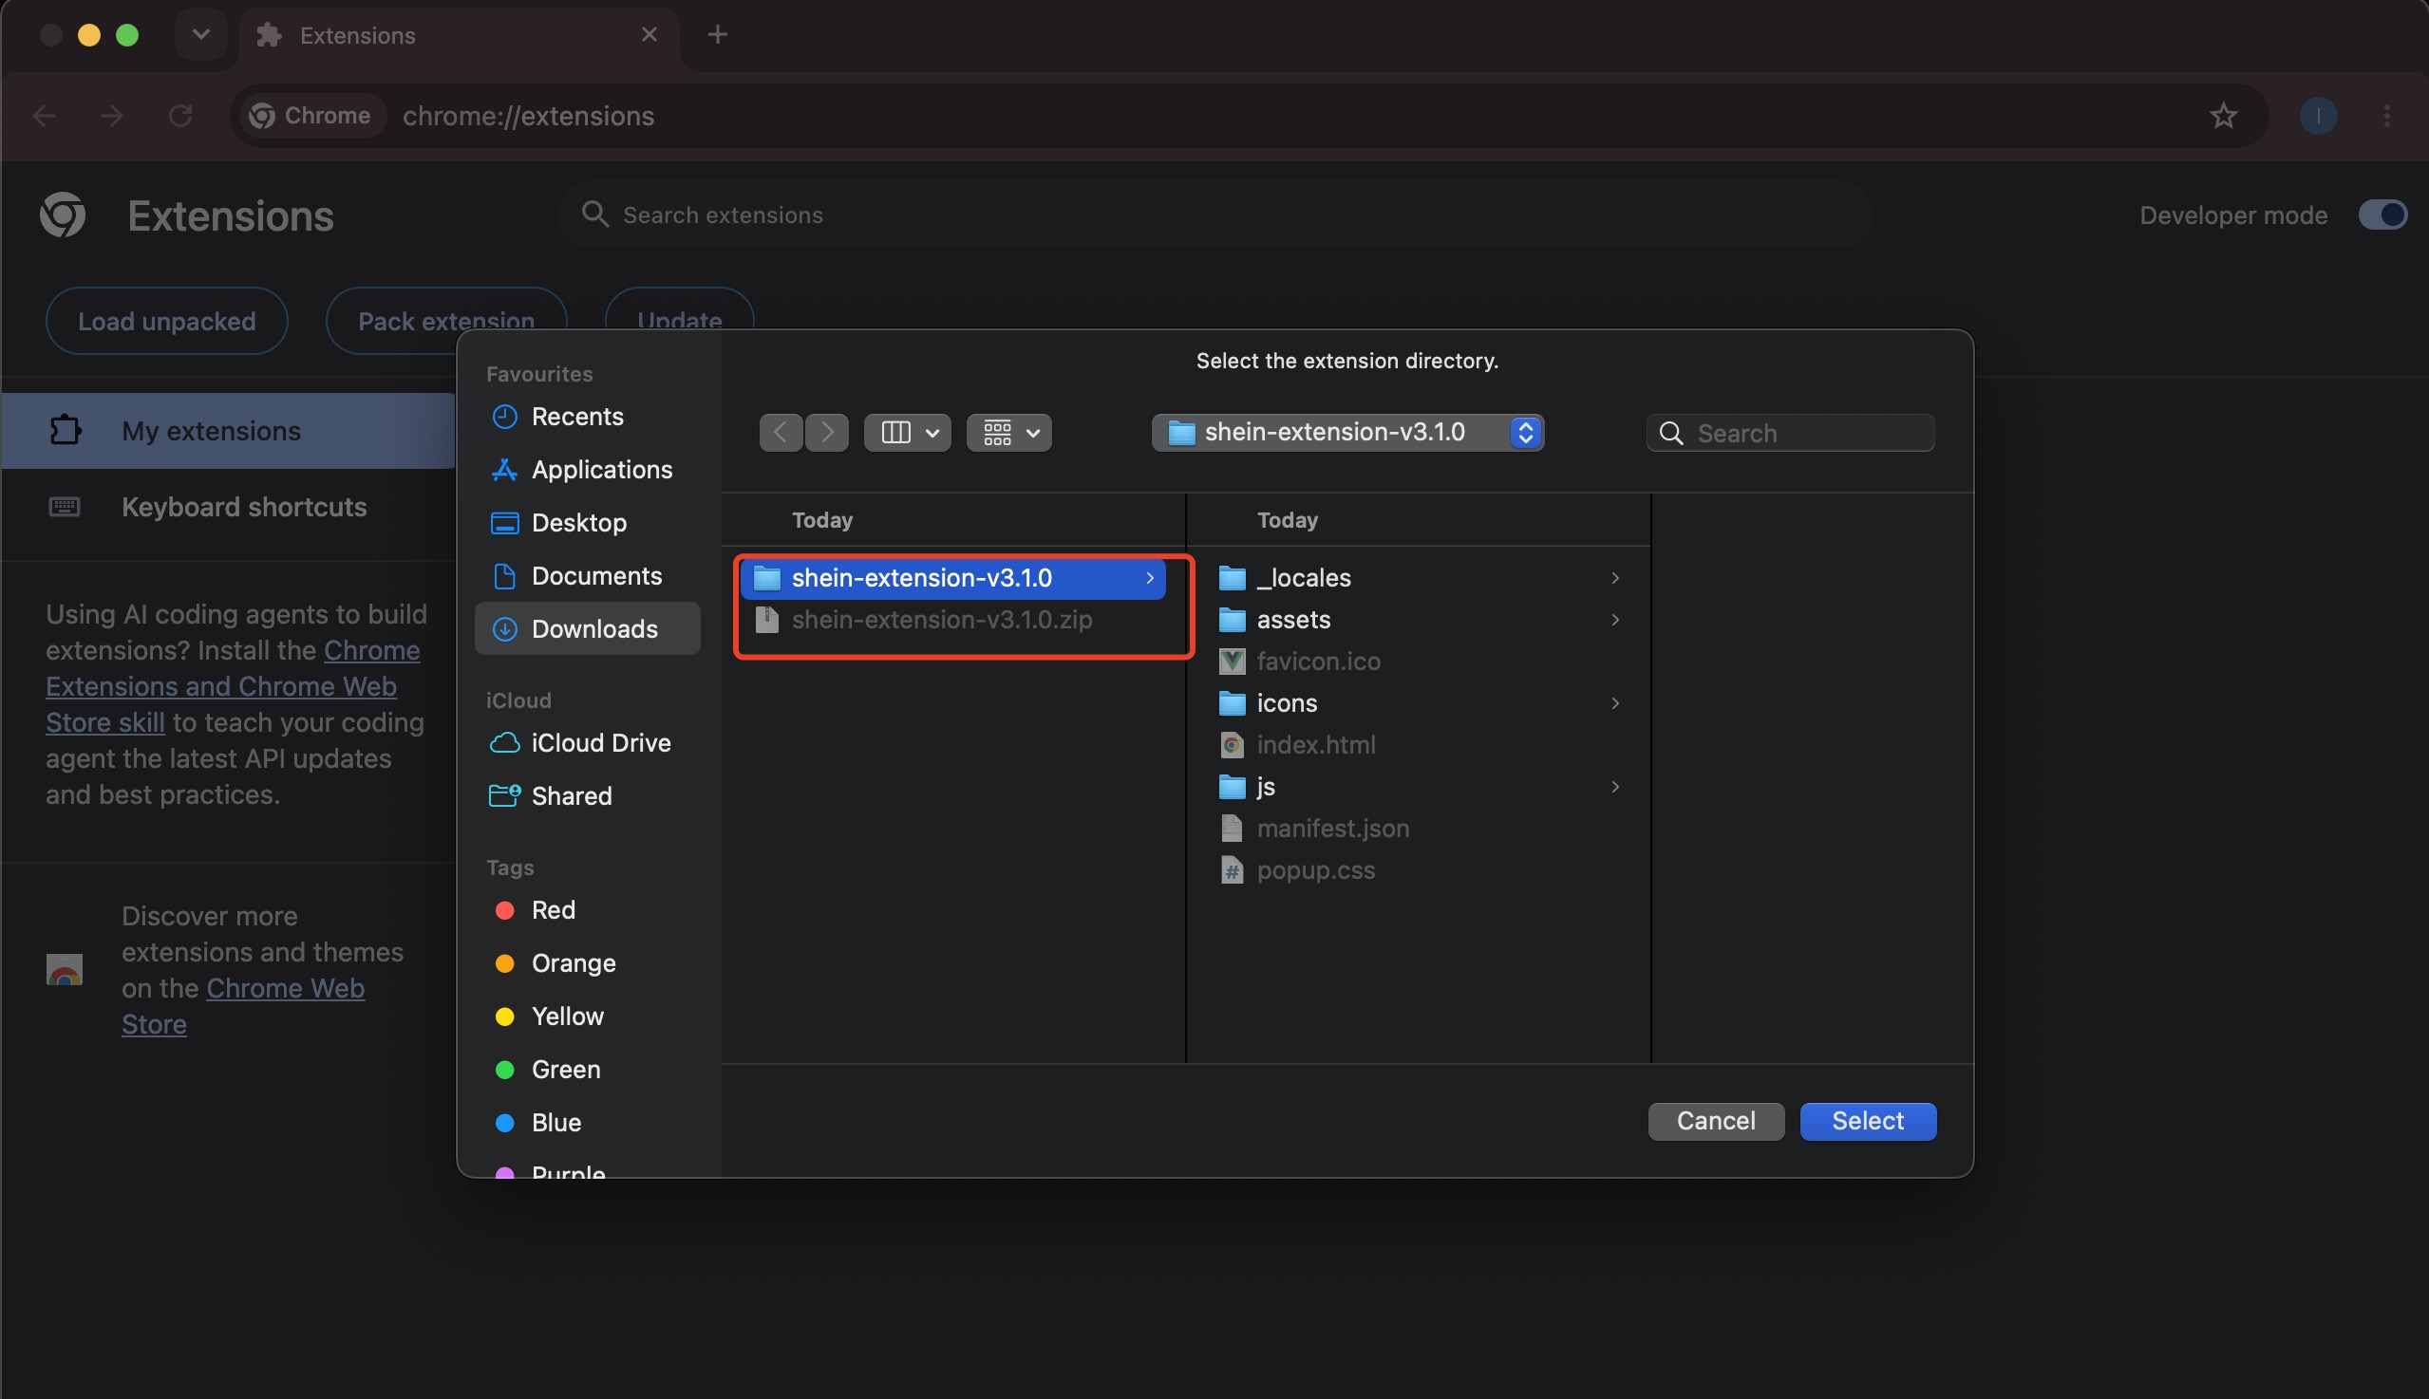Click the My extensions puzzle icon

(x=65, y=431)
